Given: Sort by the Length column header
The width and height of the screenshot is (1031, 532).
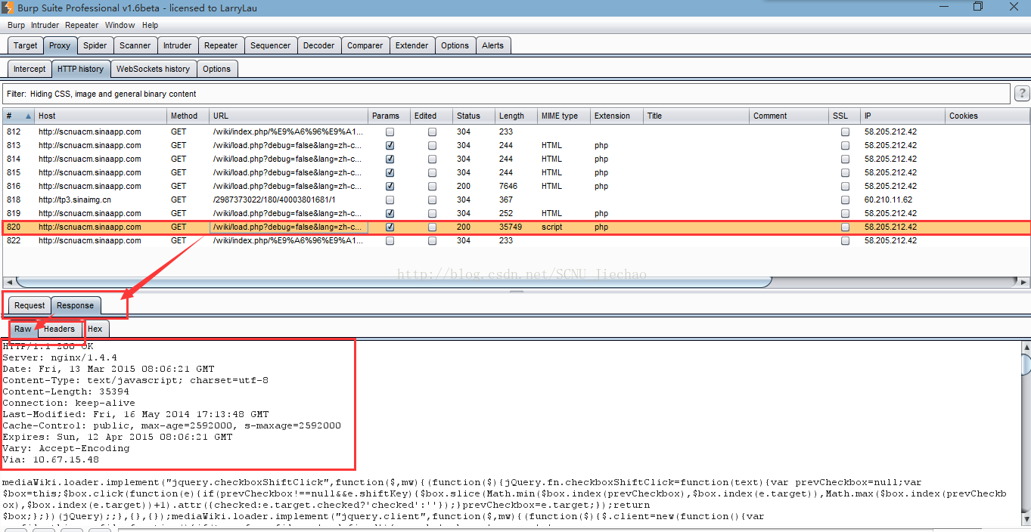Looking at the screenshot, I should pos(517,116).
